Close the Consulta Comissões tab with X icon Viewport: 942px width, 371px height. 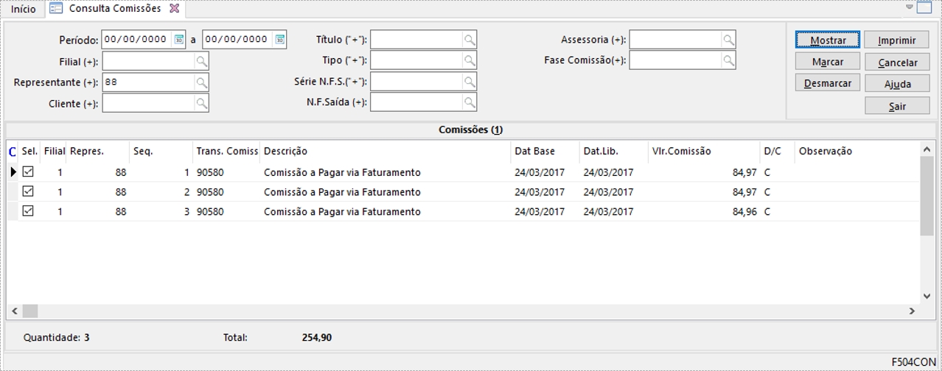tap(174, 9)
